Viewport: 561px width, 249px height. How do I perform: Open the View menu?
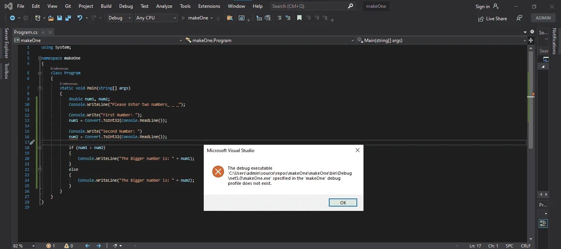point(52,6)
